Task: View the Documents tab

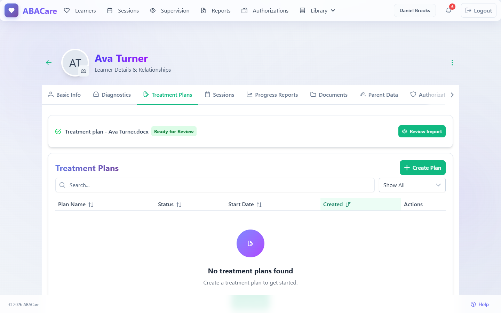Action: (329, 95)
